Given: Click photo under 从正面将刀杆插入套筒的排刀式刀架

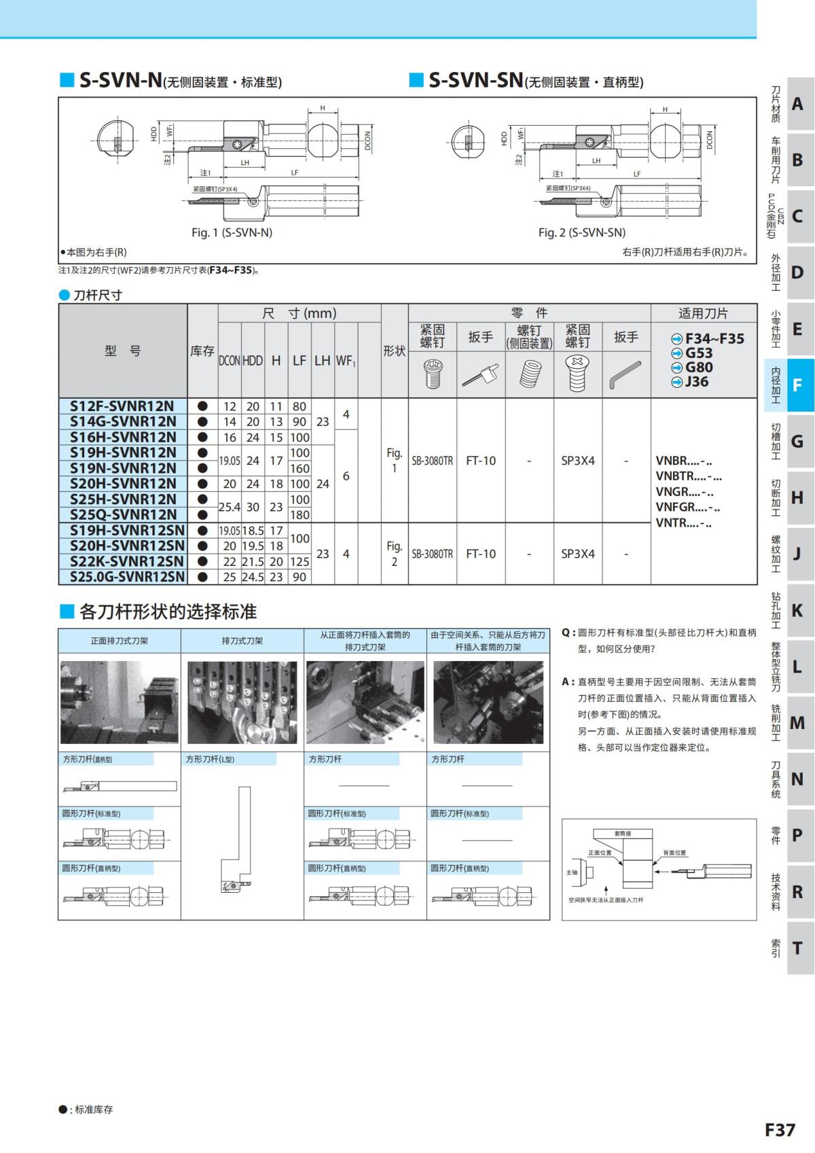Looking at the screenshot, I should point(365,702).
